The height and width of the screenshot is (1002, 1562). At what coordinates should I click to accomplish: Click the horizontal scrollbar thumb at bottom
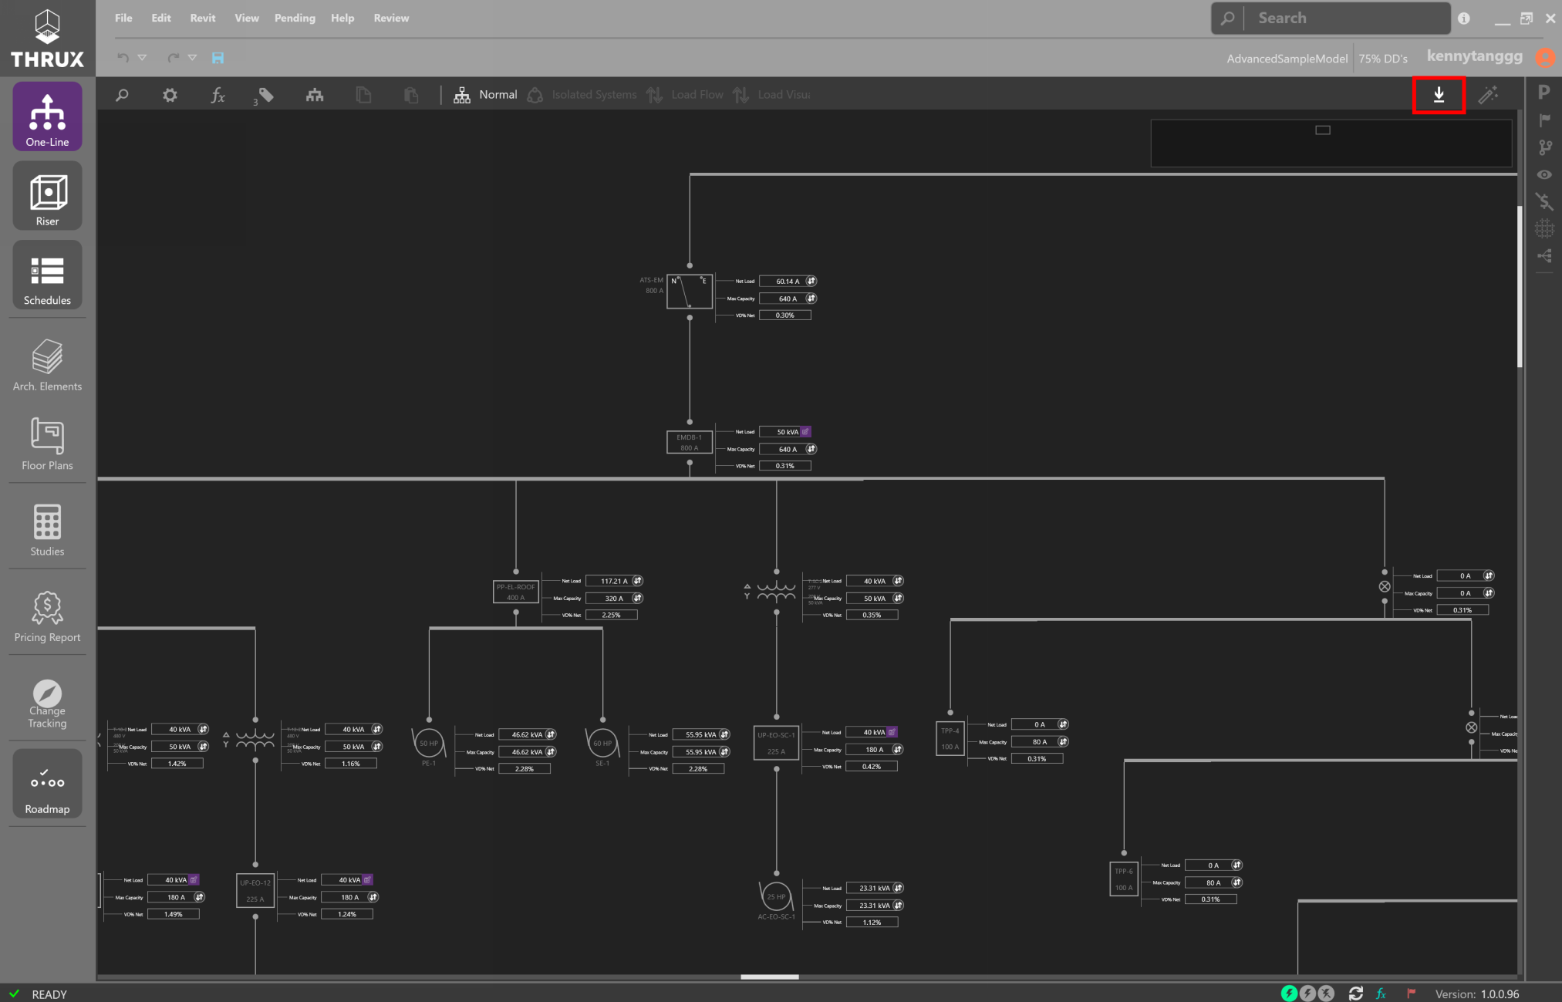pos(770,977)
